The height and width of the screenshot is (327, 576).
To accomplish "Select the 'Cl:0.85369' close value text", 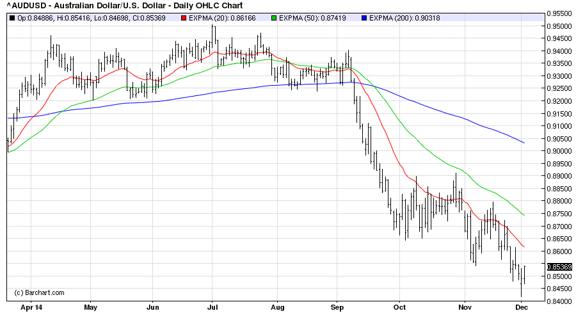I will tap(149, 18).
